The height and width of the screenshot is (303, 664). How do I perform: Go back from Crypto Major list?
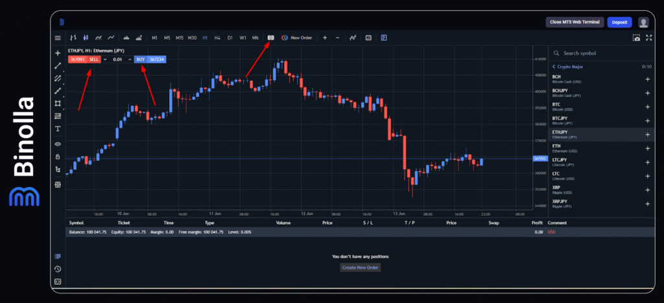(554, 67)
